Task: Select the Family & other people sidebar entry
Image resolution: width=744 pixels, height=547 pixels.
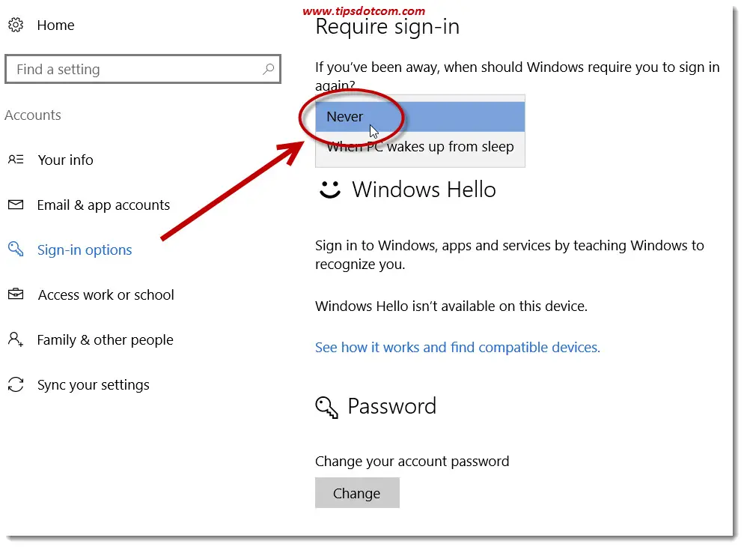Action: tap(105, 339)
